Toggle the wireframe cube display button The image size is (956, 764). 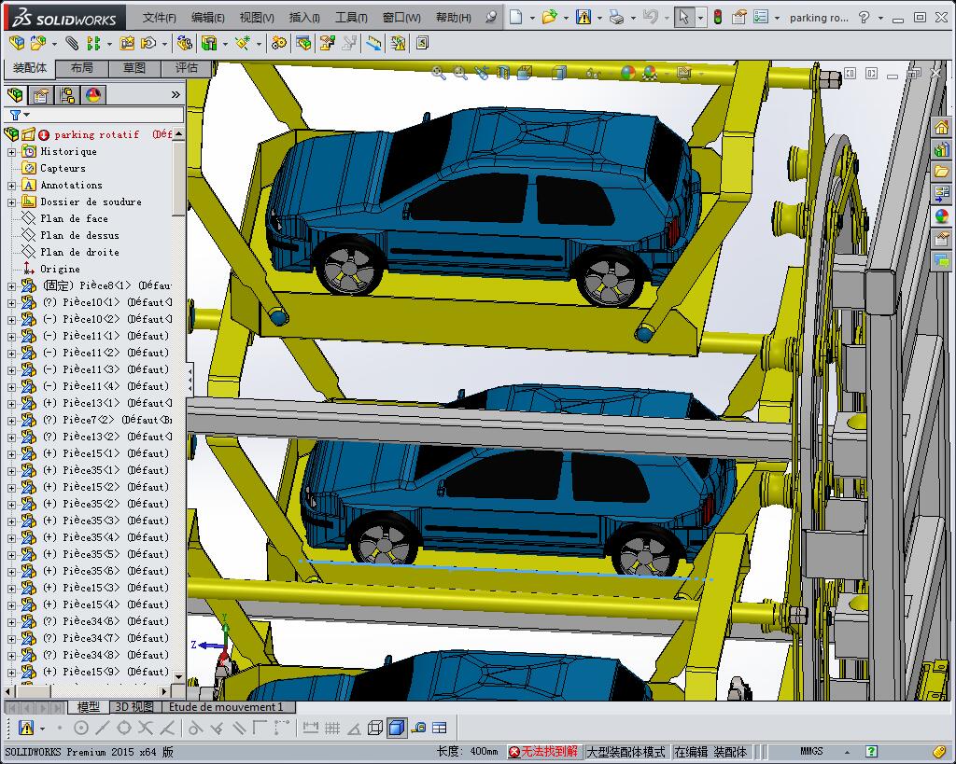tap(375, 728)
